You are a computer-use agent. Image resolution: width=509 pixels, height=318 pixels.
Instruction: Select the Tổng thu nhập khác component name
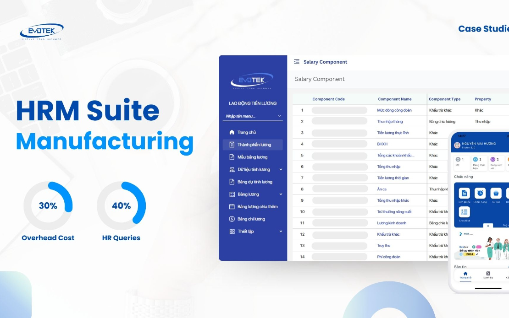(393, 200)
